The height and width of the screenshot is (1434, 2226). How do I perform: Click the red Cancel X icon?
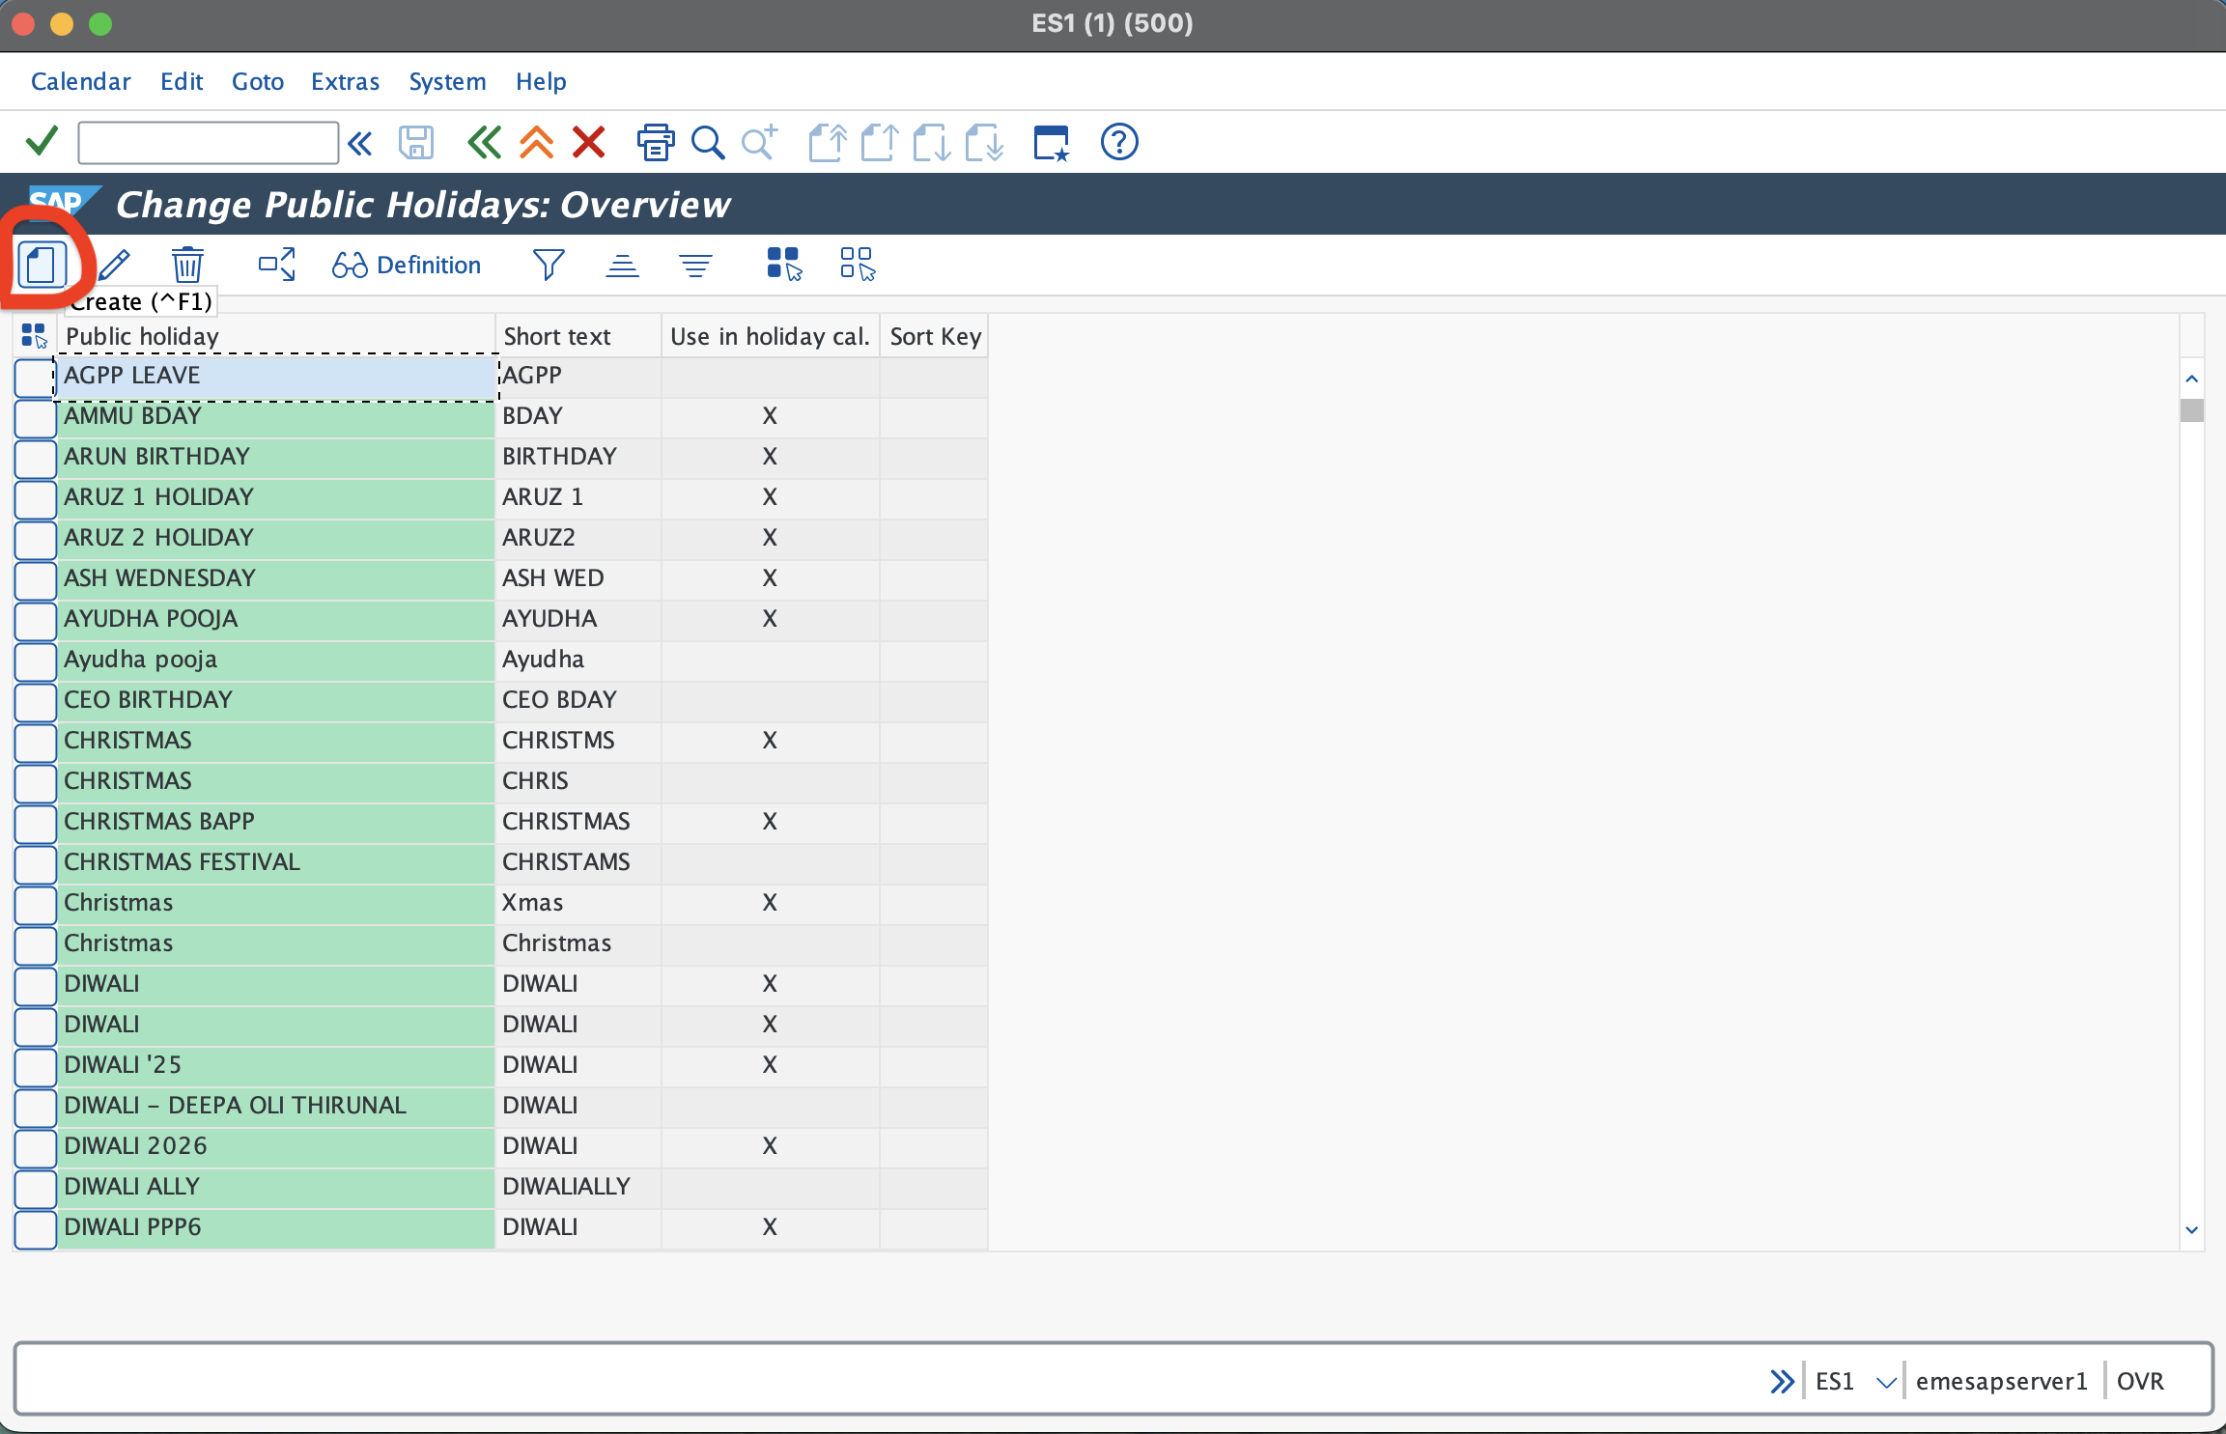pyautogui.click(x=588, y=143)
